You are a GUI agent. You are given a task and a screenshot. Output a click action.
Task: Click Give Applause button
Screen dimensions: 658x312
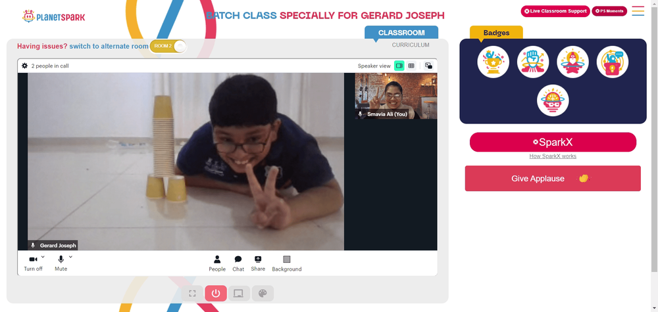point(553,179)
